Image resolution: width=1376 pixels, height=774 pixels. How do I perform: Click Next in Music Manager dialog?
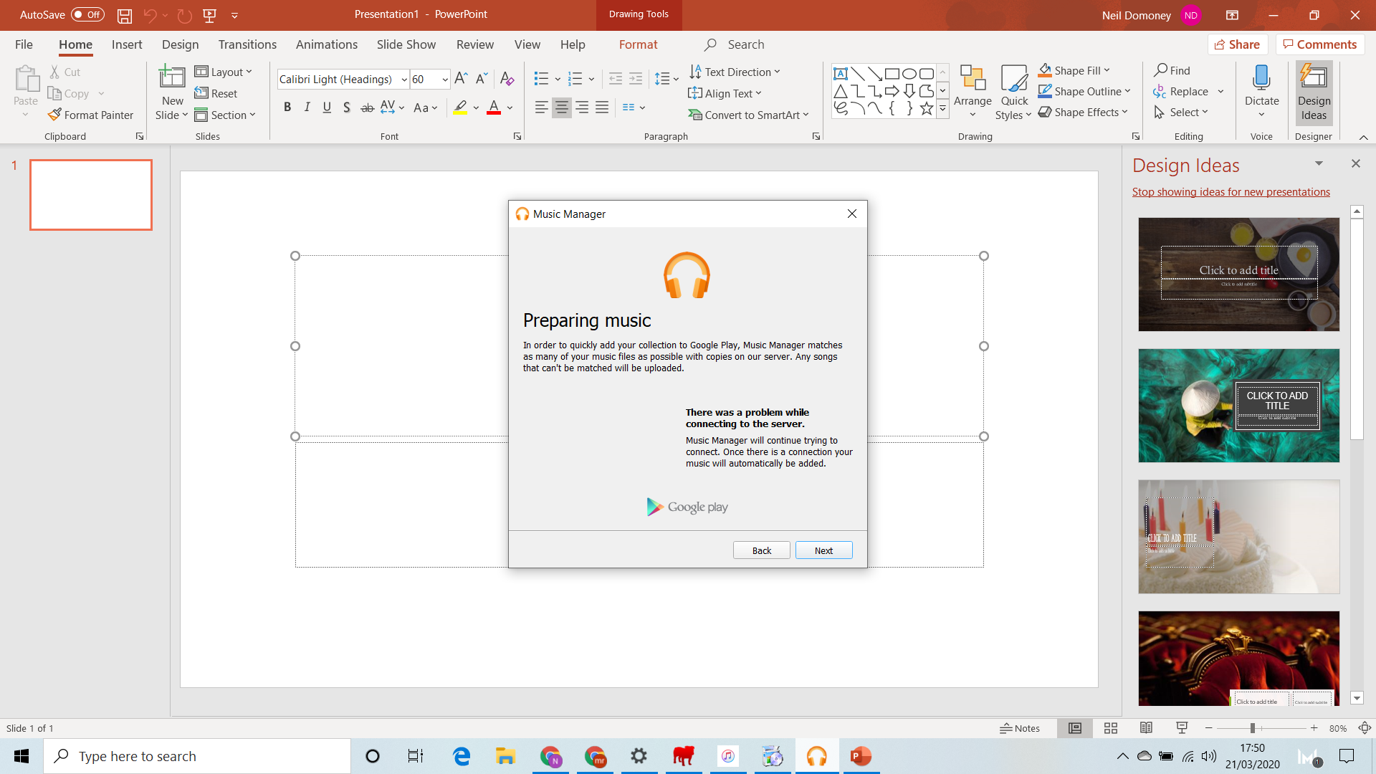(823, 550)
